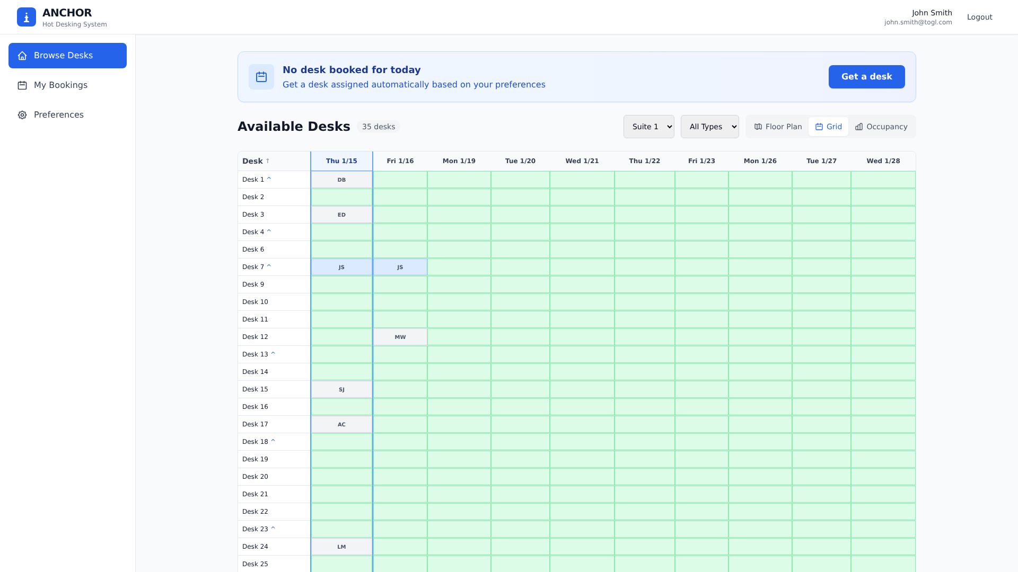The height and width of the screenshot is (572, 1018).
Task: Click the calendar icon beside My Bookings
Action: [x=22, y=85]
